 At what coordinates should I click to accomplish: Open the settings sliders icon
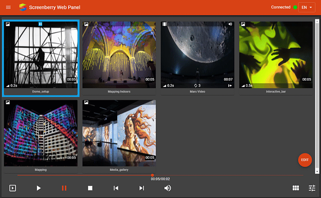312,188
